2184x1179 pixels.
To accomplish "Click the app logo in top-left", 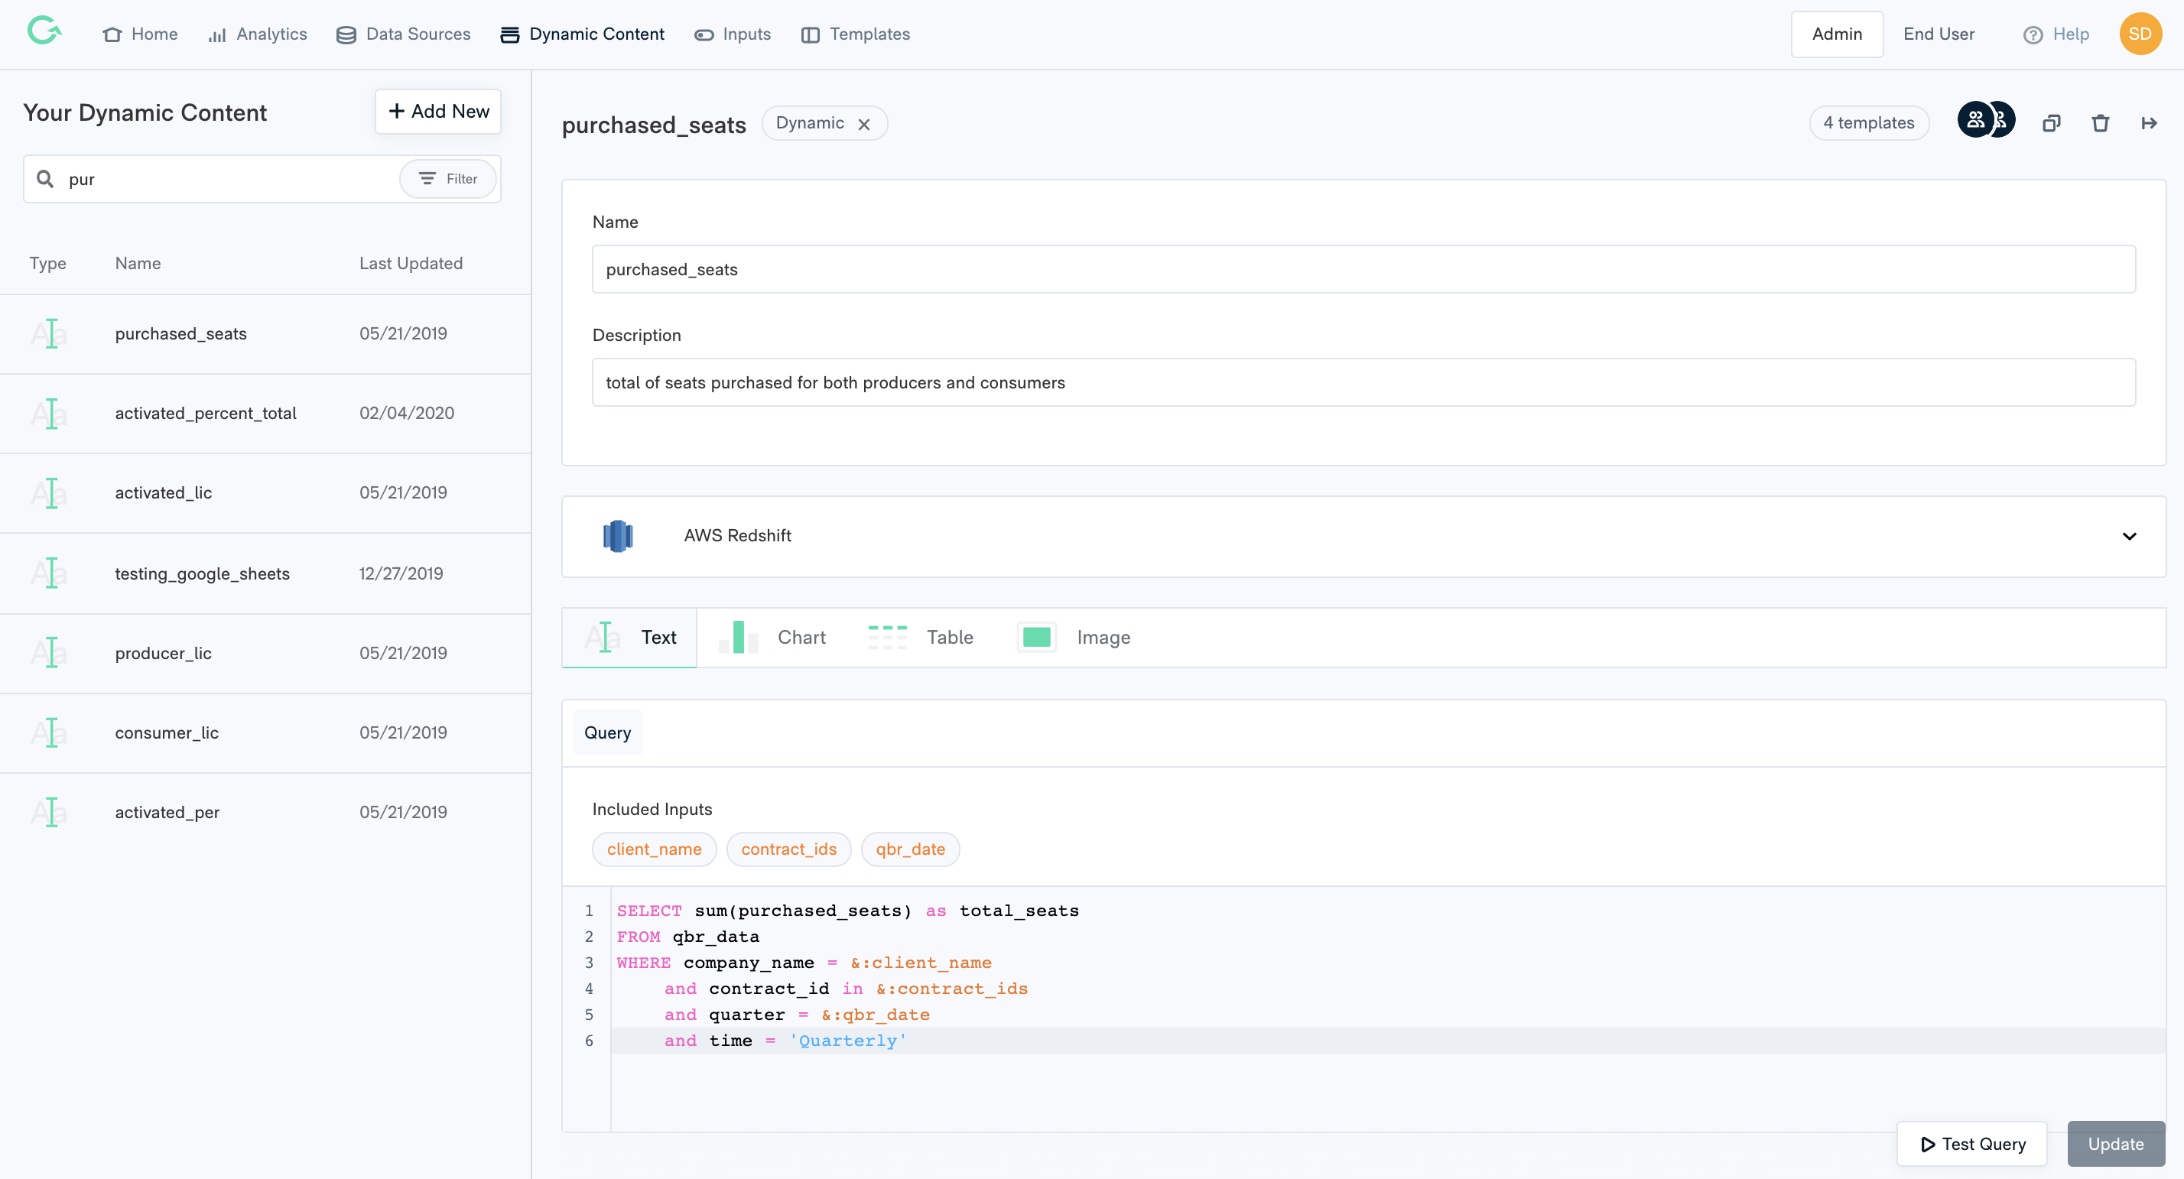I will (x=44, y=32).
